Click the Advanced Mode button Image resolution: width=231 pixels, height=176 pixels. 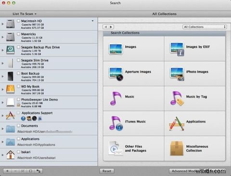pos(184,171)
